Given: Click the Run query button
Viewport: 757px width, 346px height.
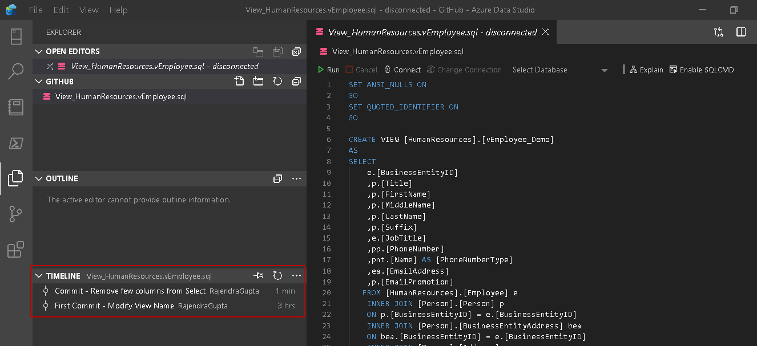Looking at the screenshot, I should point(328,70).
